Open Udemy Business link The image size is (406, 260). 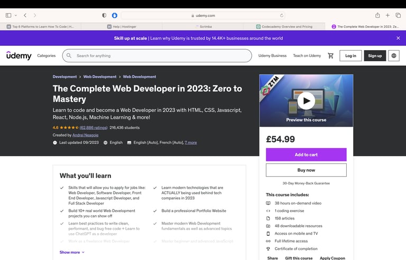[x=272, y=55]
